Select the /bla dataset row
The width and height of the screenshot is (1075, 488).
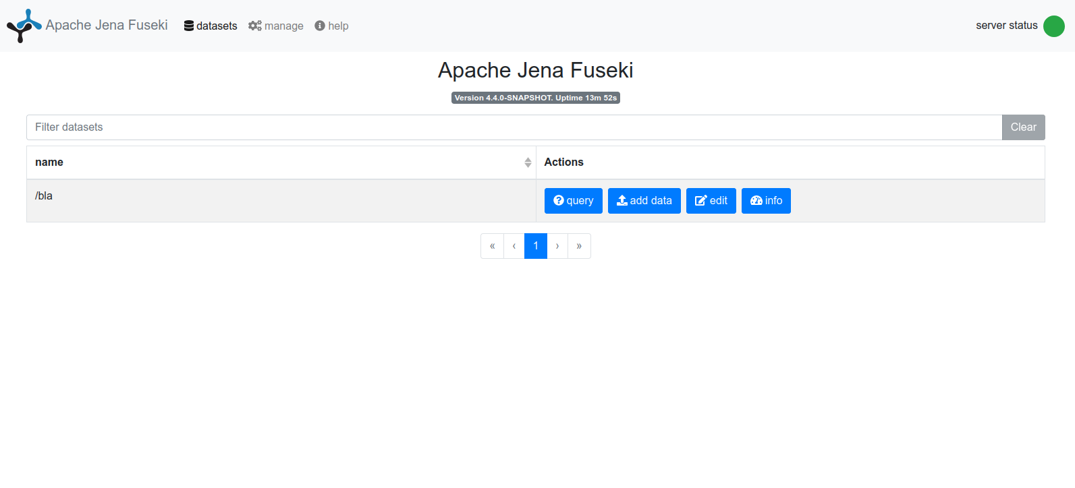(x=535, y=201)
